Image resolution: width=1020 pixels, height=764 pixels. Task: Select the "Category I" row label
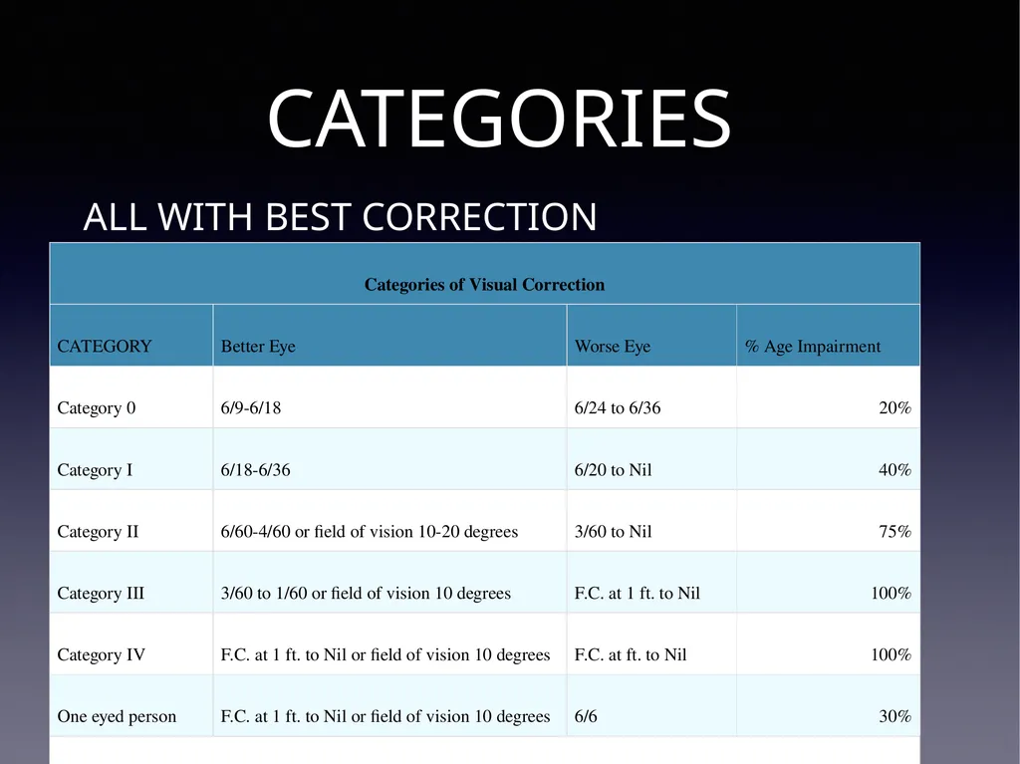tap(95, 470)
